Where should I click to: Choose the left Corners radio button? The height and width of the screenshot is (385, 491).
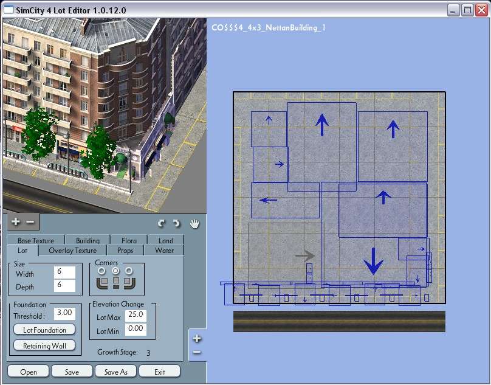coord(101,270)
